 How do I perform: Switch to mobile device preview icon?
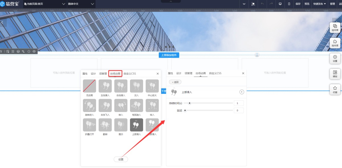click(x=289, y=4)
